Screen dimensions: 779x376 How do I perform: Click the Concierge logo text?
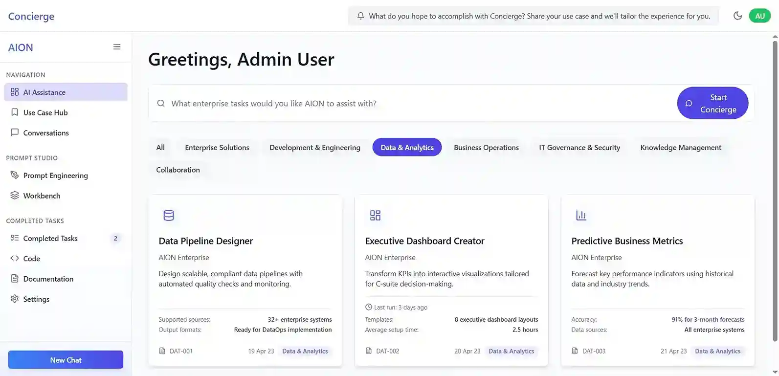coord(31,16)
